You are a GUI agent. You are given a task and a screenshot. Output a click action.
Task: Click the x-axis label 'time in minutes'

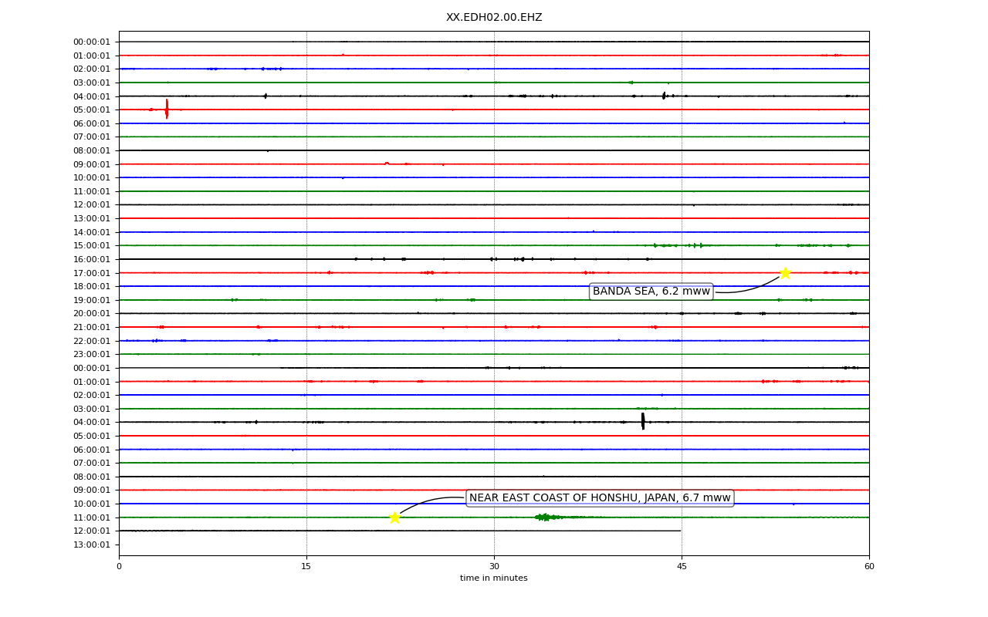tap(494, 578)
